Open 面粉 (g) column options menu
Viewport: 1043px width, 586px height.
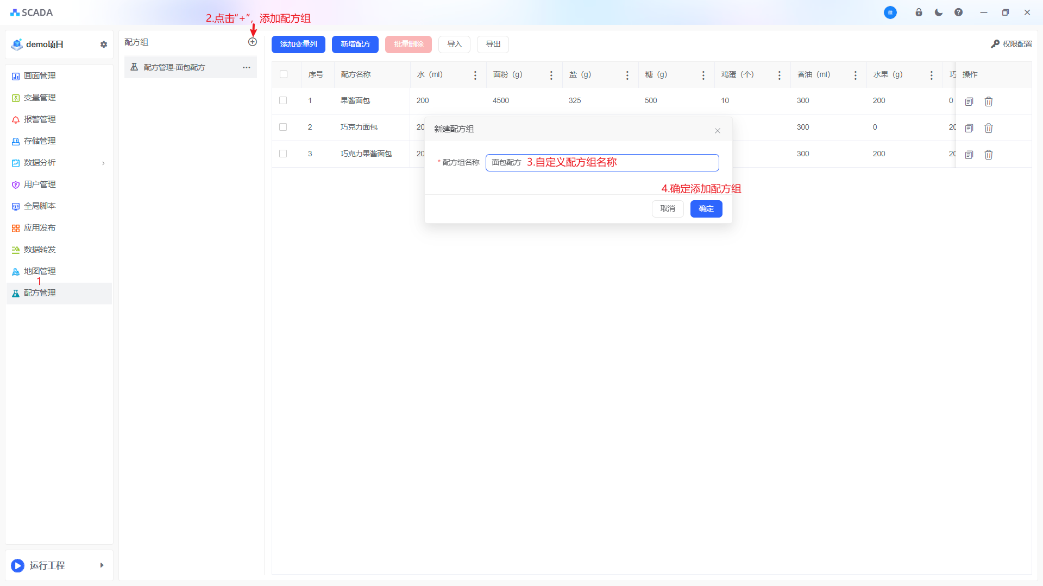(551, 75)
